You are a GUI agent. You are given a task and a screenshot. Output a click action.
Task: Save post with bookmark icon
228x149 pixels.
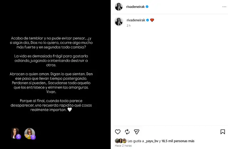223,132
